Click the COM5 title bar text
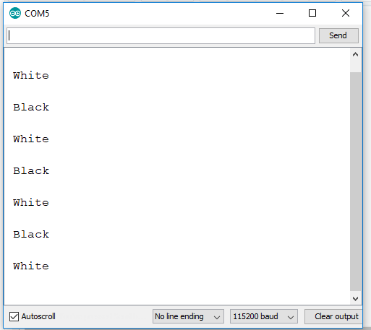This screenshot has width=371, height=330. (x=37, y=14)
